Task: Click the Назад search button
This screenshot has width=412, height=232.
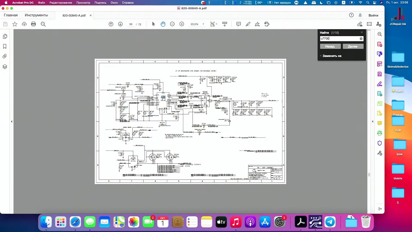Action: [x=330, y=46]
